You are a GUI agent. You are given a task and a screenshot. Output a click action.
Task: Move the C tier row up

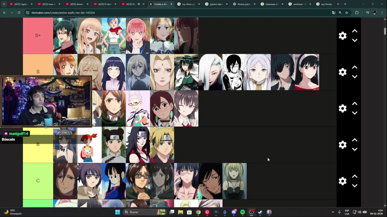(355, 176)
